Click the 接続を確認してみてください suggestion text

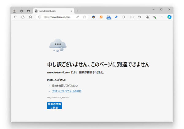coord(65,86)
